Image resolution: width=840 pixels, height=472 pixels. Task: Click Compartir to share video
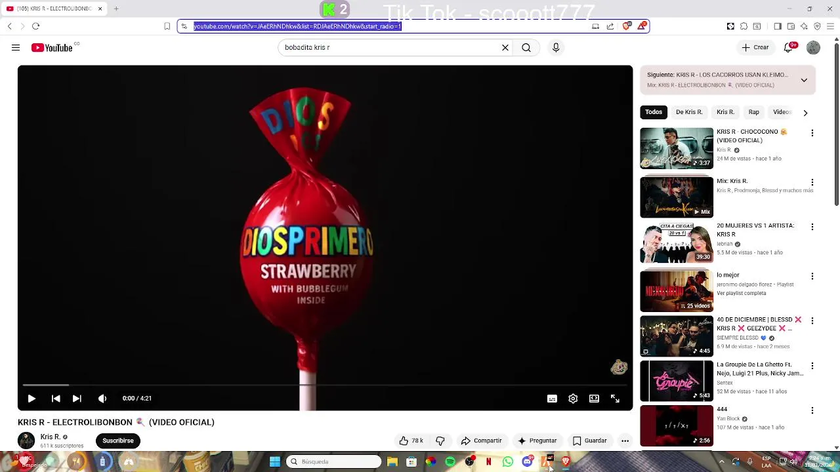tap(481, 441)
